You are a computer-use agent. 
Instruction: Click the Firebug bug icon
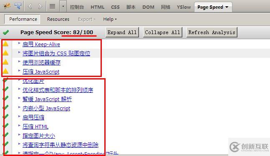(7, 7)
